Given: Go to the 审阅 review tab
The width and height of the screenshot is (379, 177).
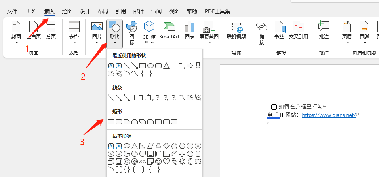Looking at the screenshot, I should click(156, 11).
